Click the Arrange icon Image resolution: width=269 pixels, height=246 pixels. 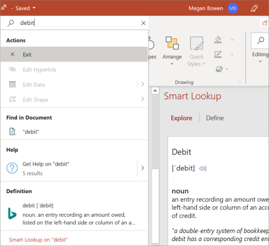click(x=172, y=43)
